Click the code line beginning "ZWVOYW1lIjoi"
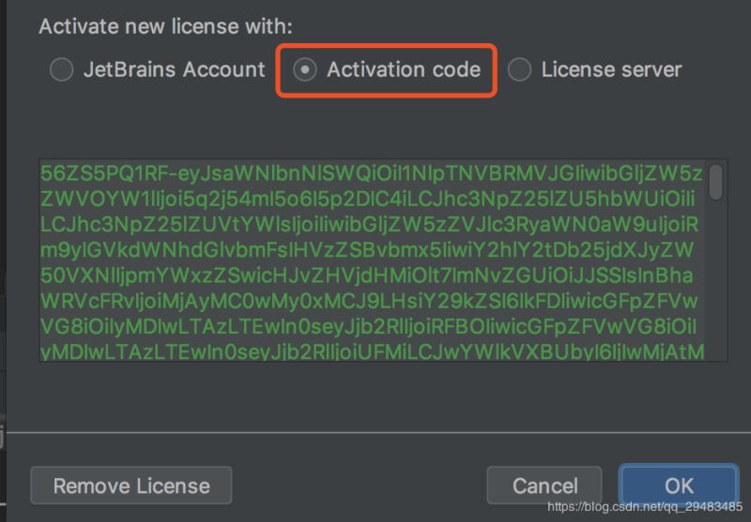Viewport: 751px width, 522px height. point(371,200)
